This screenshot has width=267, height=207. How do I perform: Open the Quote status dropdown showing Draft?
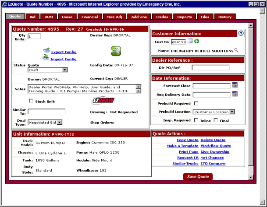(47, 70)
